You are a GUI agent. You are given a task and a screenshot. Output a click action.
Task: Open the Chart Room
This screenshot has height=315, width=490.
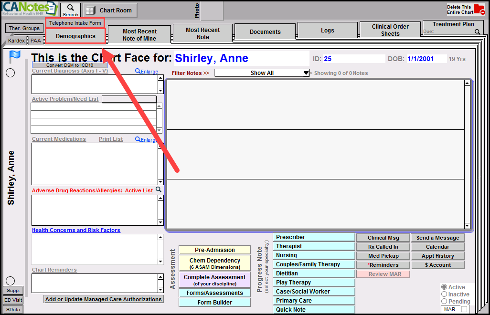(110, 10)
